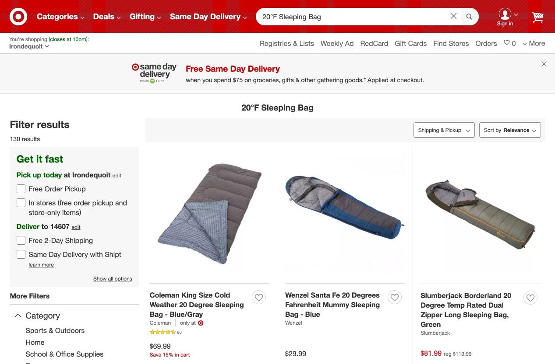Click Show all options link
Screen dimensions: 555x364
(x=113, y=279)
